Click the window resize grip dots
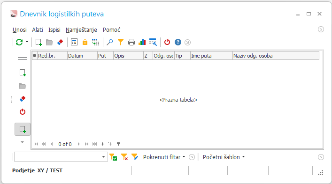332x184 pixels. [321, 173]
